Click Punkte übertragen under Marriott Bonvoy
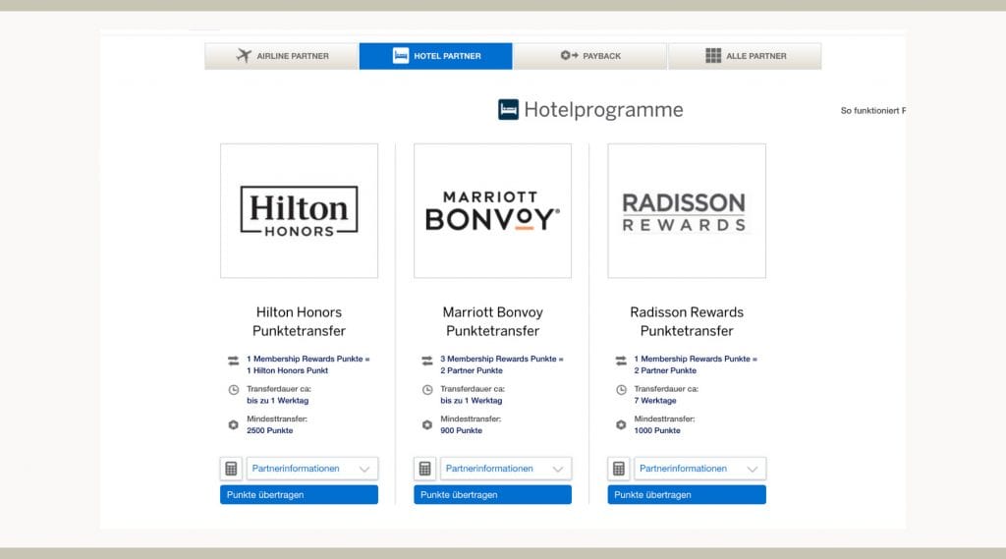 (493, 495)
